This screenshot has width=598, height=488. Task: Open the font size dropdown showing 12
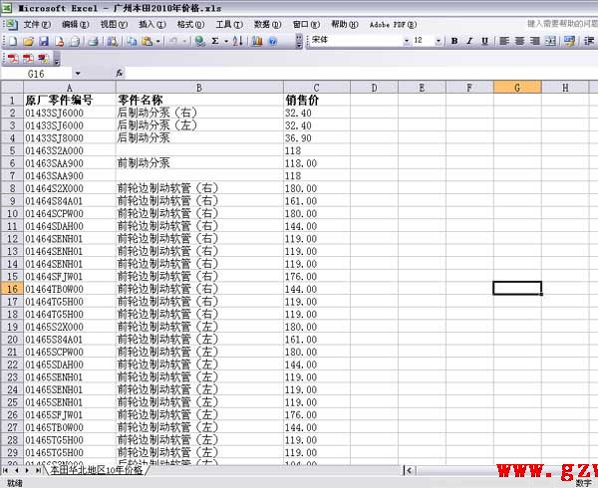click(439, 41)
